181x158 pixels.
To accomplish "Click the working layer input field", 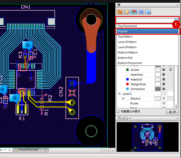I will coord(145,21).
